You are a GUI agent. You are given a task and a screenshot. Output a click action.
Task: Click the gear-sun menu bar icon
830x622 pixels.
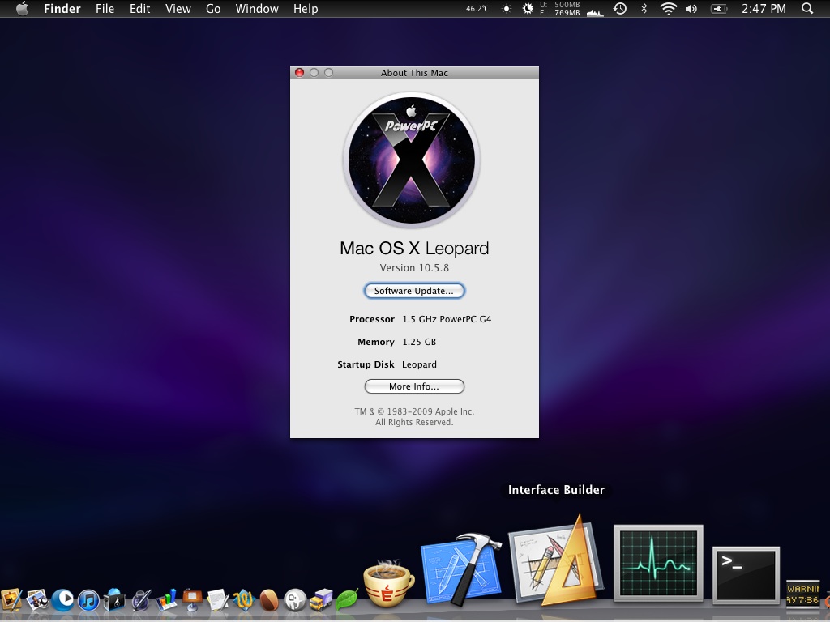click(x=528, y=8)
